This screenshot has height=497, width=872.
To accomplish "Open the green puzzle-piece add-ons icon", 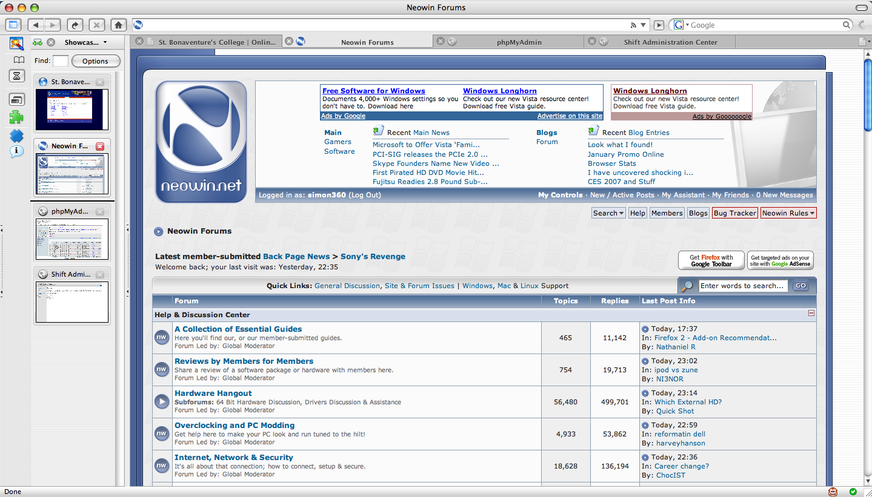I will click(x=16, y=117).
